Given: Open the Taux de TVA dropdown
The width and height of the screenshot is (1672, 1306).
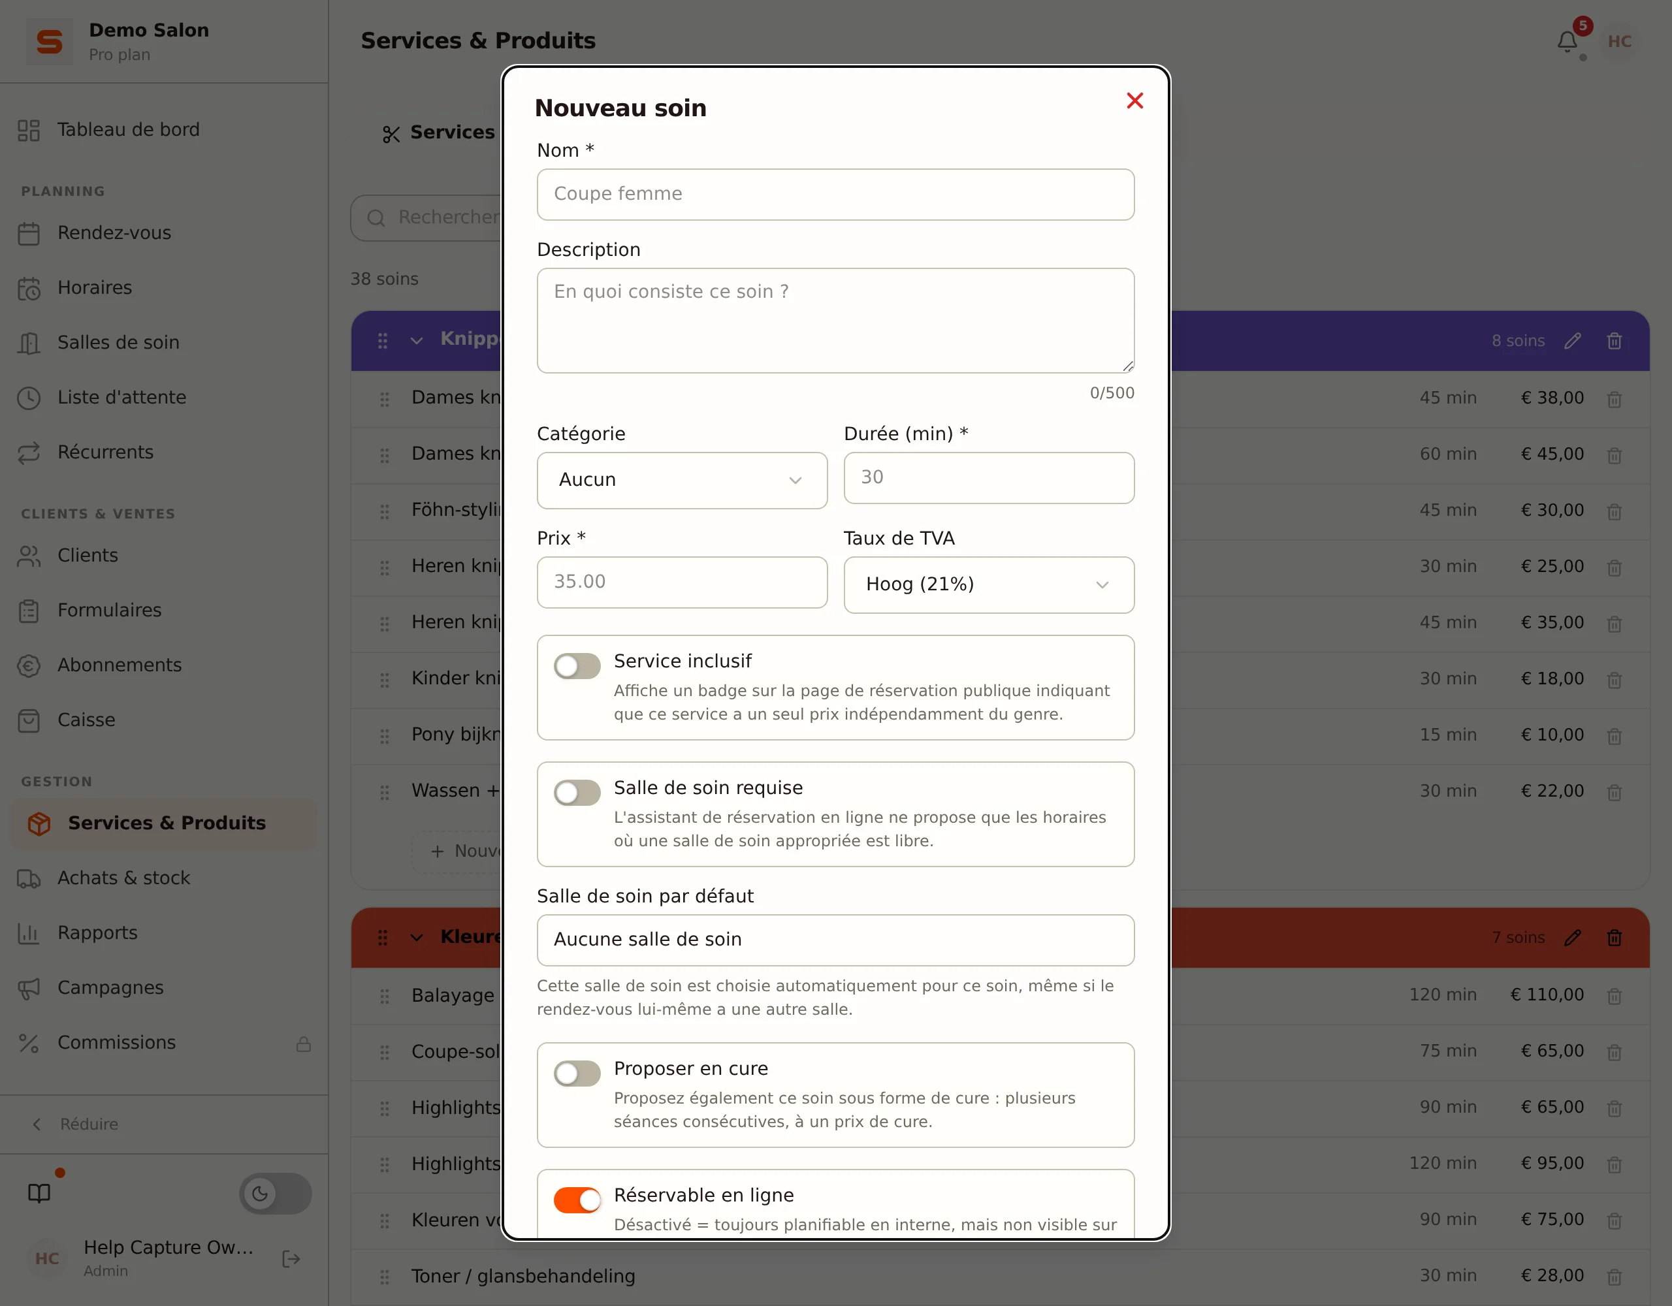Looking at the screenshot, I should coord(988,584).
